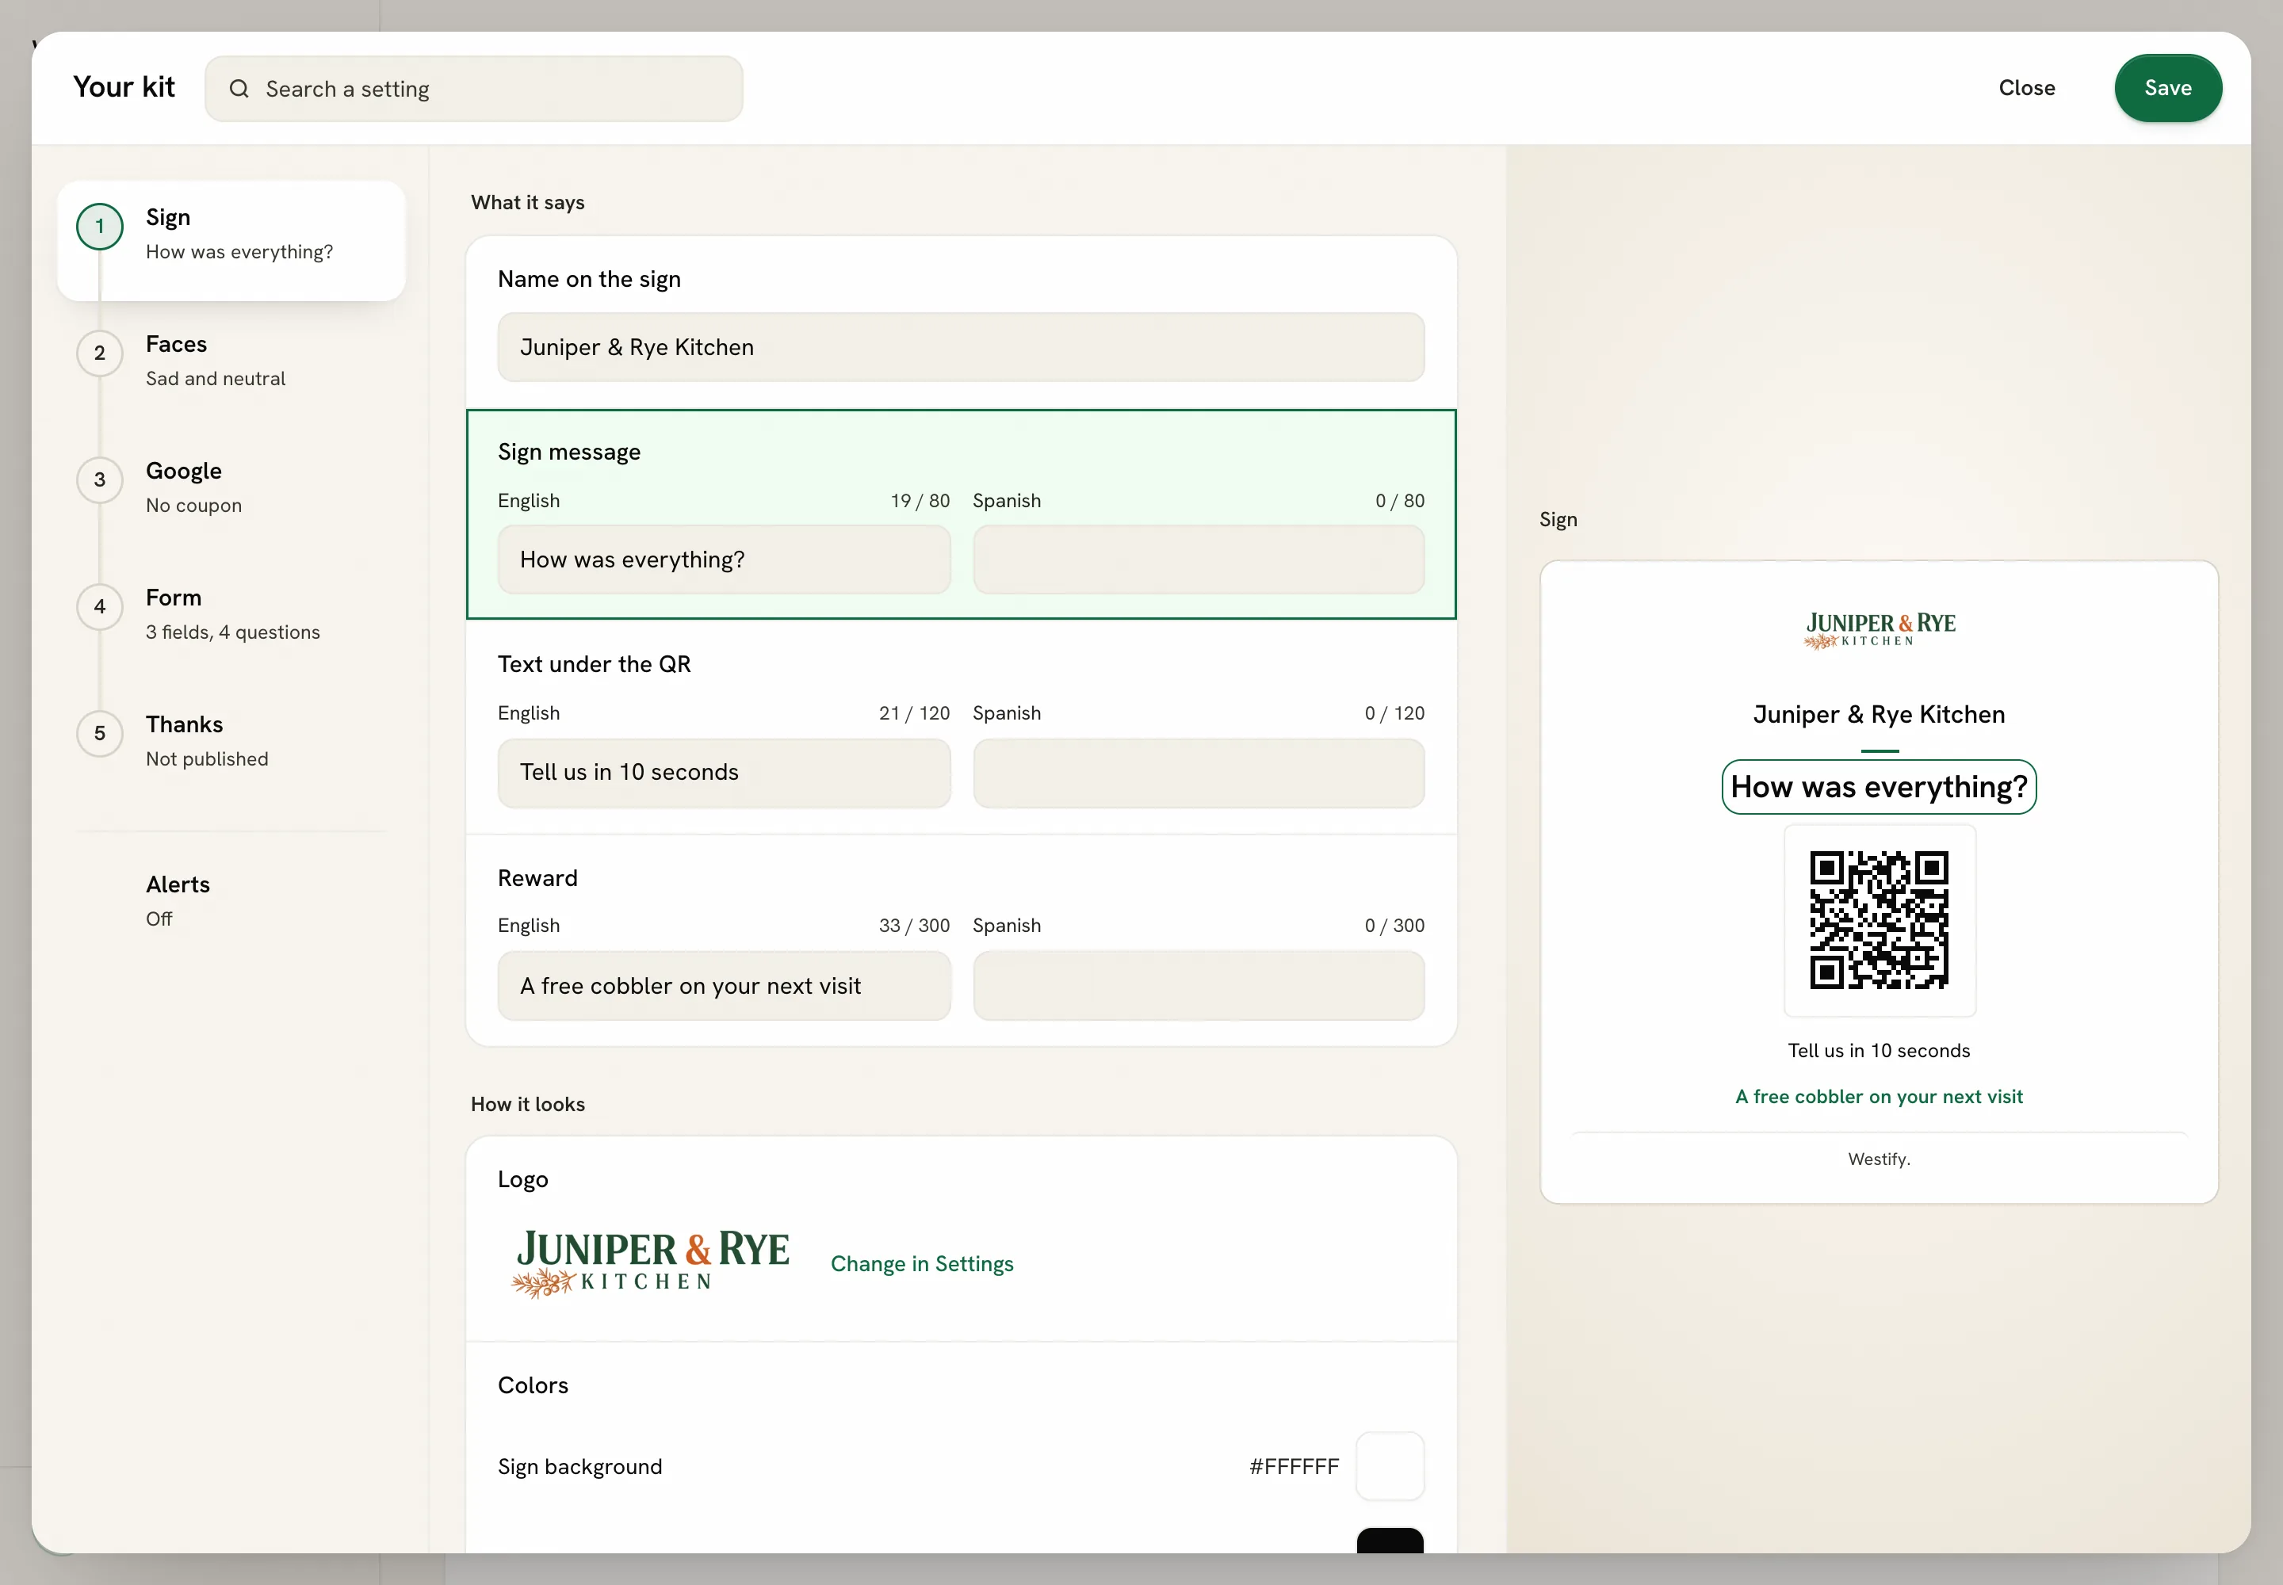Open the Sign background color swatch

[1390, 1467]
